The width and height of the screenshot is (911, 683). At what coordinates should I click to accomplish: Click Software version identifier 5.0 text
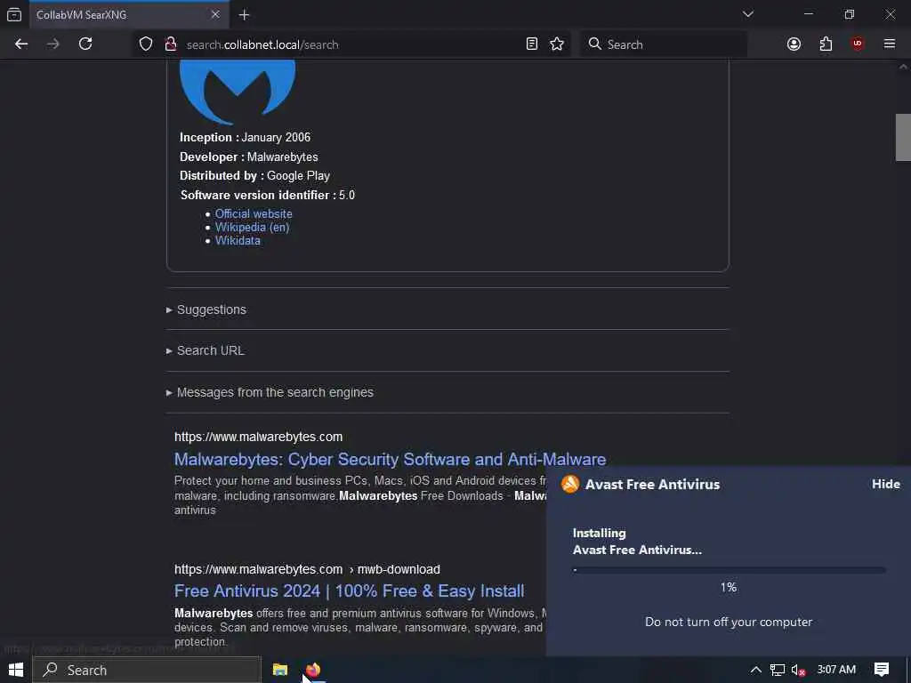pyautogui.click(x=267, y=195)
